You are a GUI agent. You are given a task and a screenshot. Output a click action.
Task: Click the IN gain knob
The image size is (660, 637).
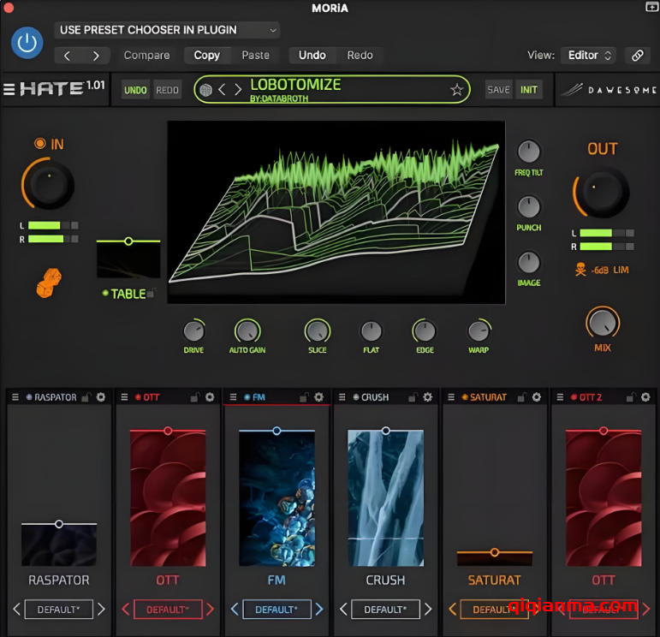click(50, 184)
